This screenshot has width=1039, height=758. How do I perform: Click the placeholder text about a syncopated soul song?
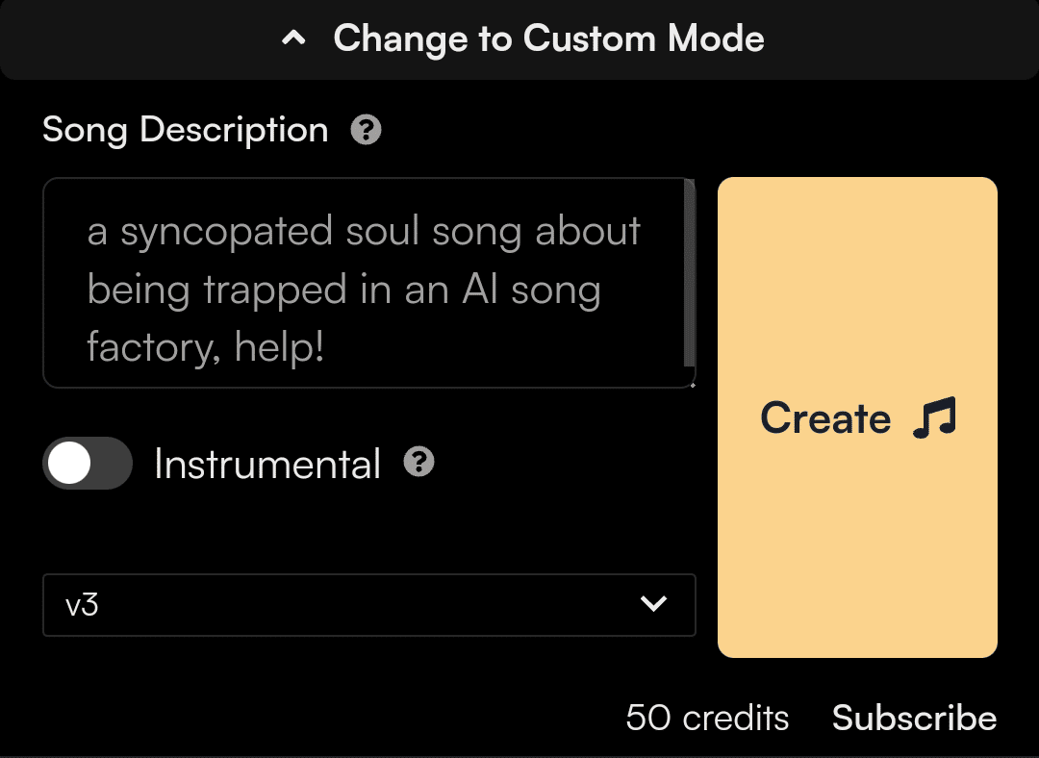364,289
